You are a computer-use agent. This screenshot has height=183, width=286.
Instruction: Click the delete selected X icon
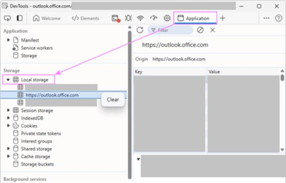[x=212, y=30]
